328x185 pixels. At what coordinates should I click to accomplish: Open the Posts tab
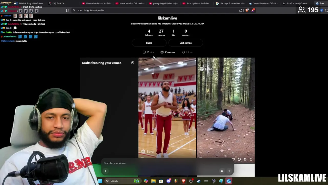148,52
